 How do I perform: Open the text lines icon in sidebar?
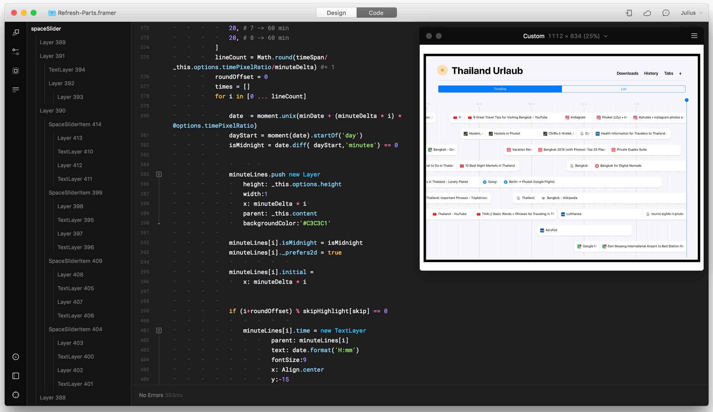(x=16, y=90)
